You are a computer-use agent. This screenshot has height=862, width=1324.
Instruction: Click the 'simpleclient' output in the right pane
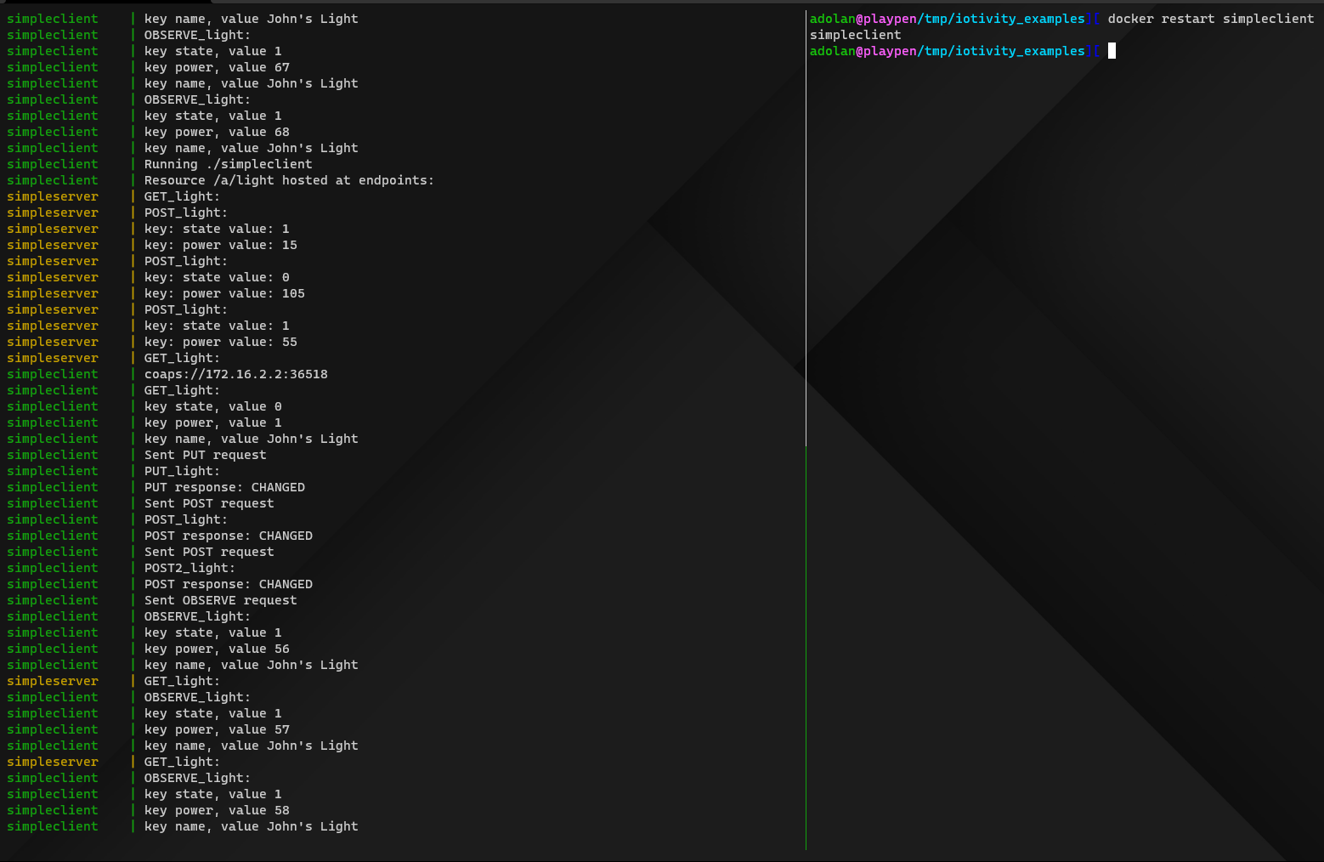855,35
